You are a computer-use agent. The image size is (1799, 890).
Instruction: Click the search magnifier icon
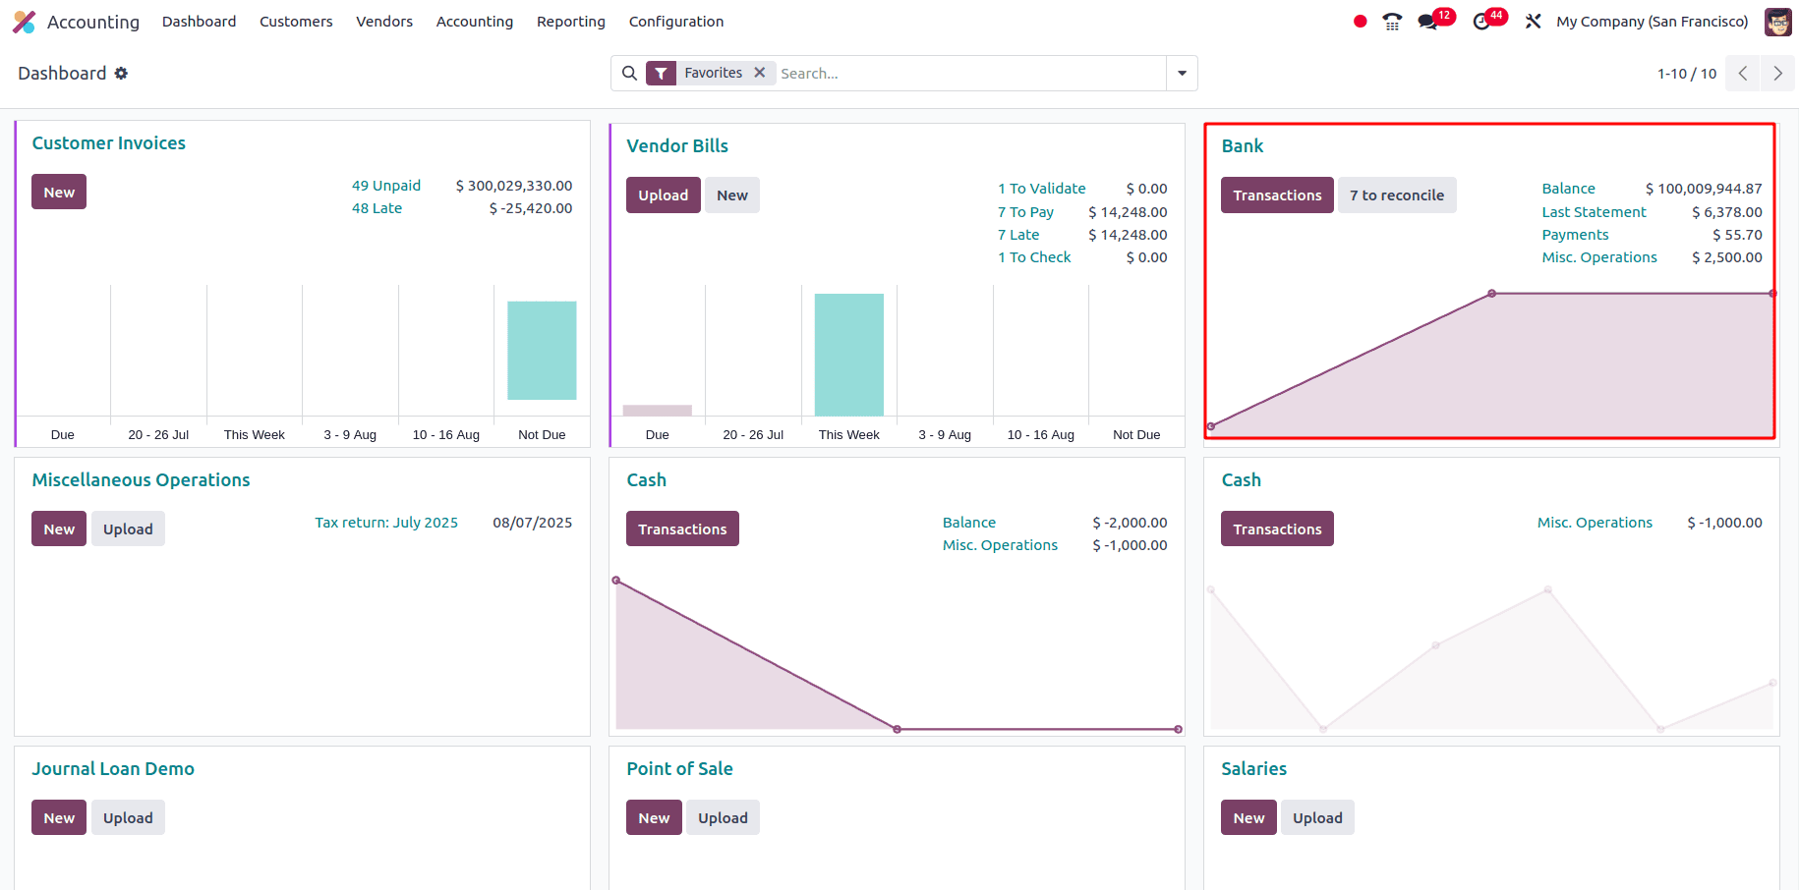point(629,73)
